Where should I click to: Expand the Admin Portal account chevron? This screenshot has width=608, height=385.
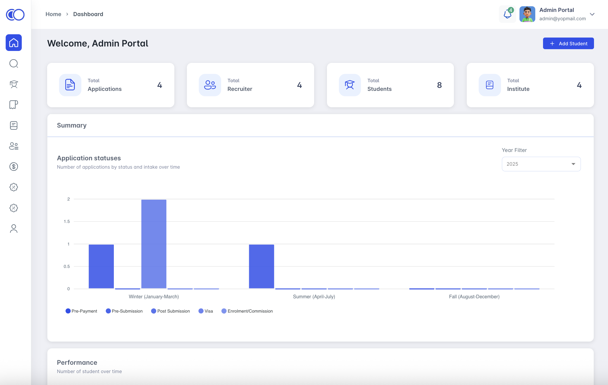coord(592,14)
